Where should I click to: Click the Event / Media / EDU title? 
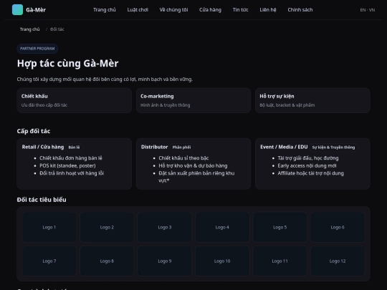coord(284,147)
